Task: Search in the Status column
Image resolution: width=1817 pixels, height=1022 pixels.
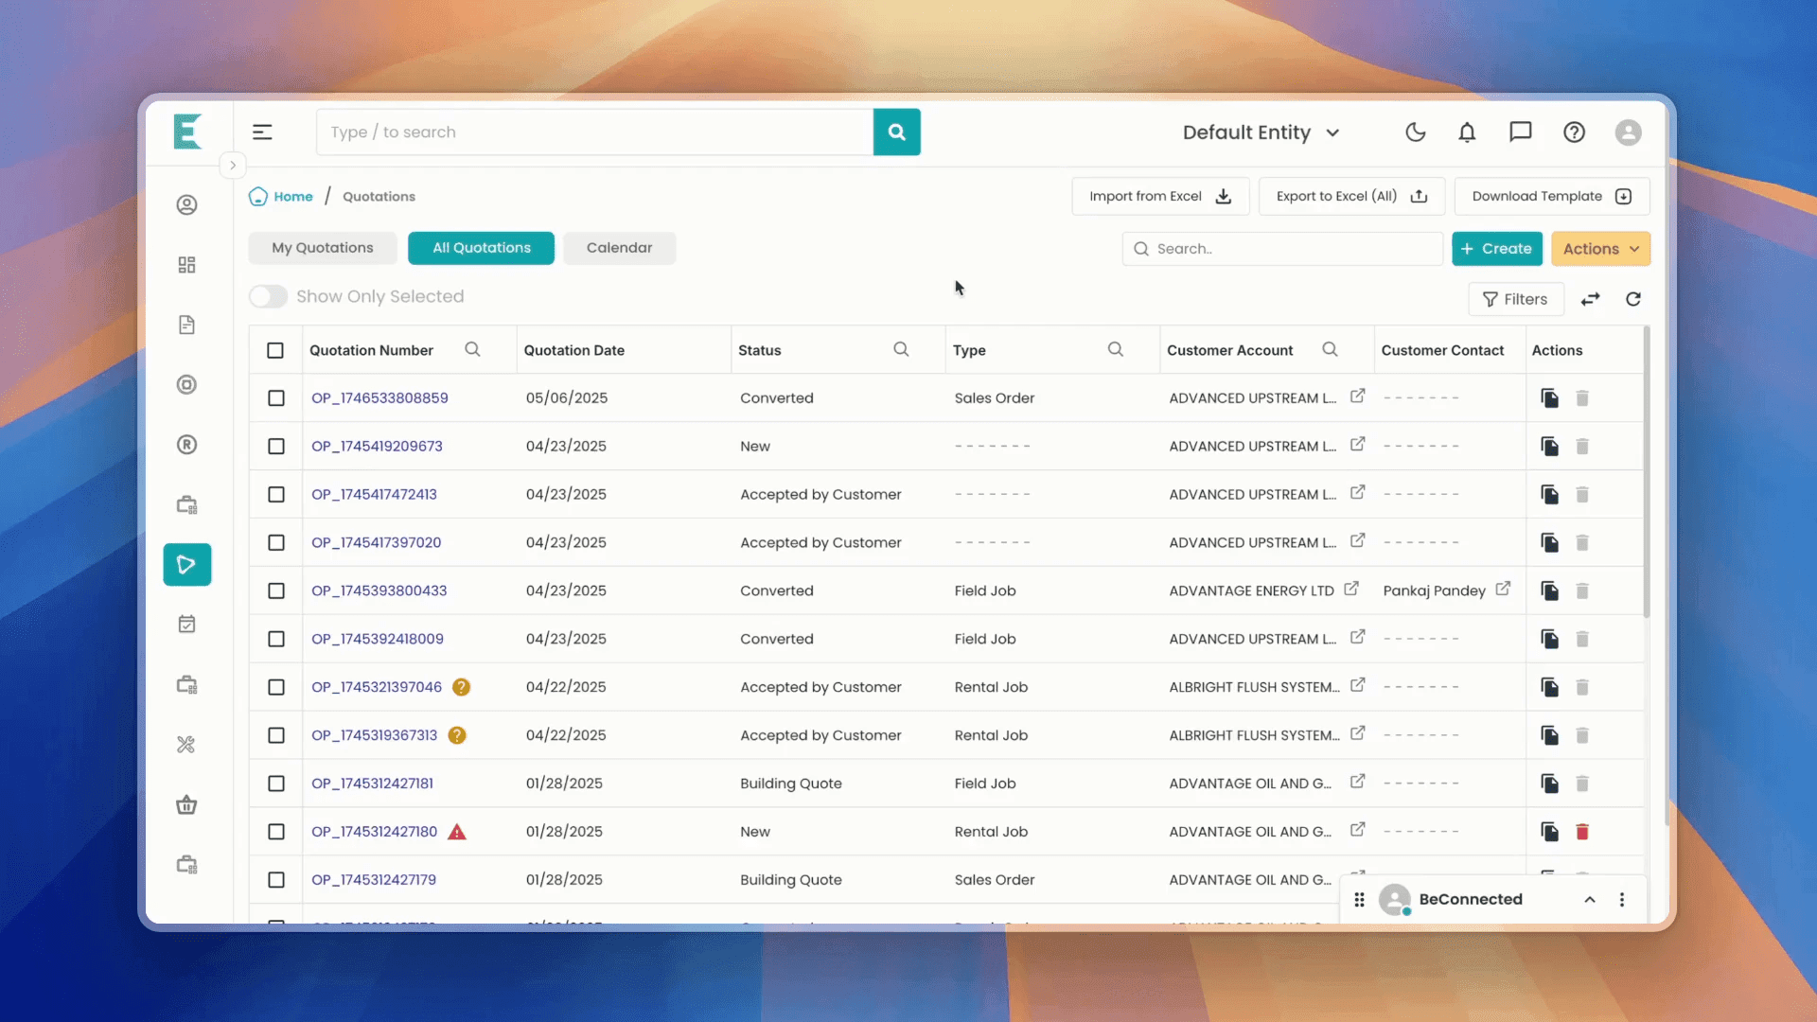Action: [x=901, y=350]
